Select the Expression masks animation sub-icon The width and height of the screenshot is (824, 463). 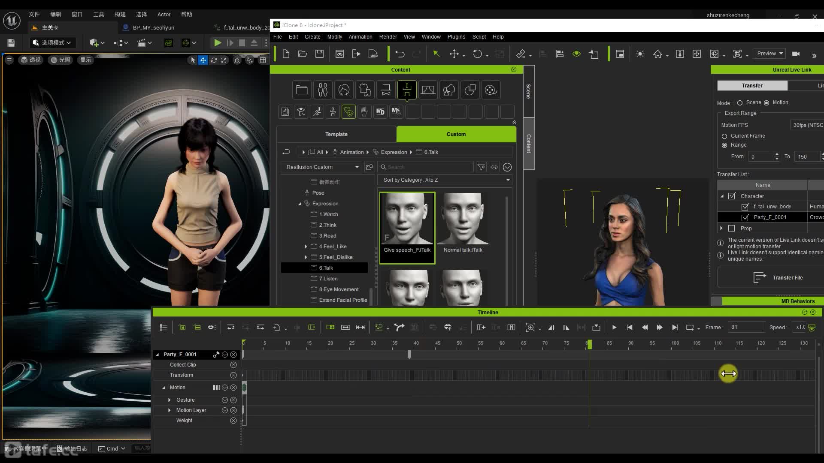pyautogui.click(x=348, y=112)
